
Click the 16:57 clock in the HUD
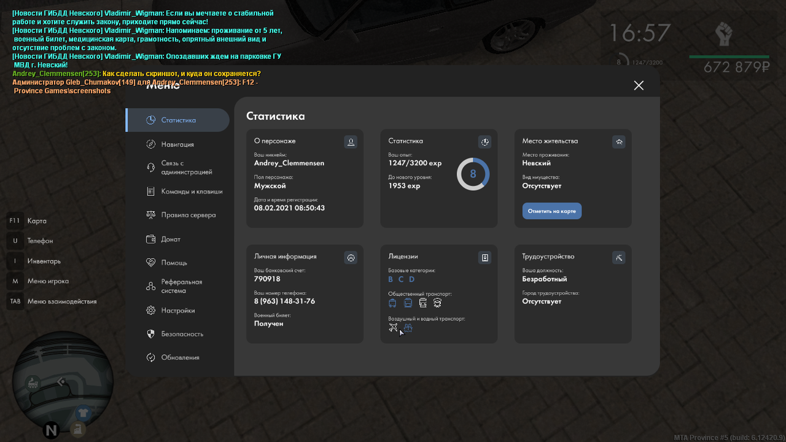(x=639, y=34)
